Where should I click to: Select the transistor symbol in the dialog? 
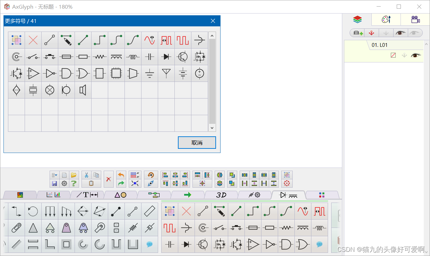point(183,57)
